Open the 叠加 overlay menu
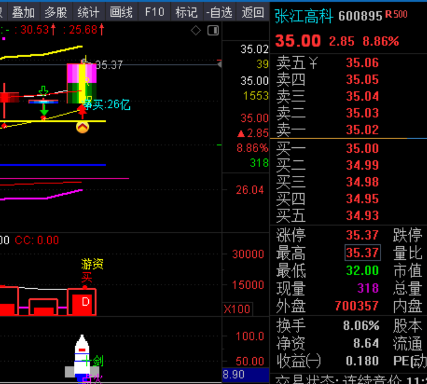Screen dimensions: 427x384 (24, 12)
